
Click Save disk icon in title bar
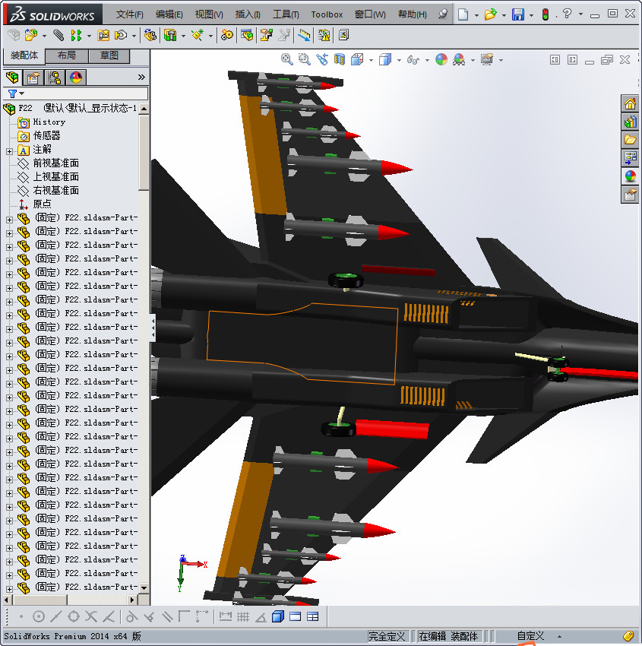pos(518,15)
